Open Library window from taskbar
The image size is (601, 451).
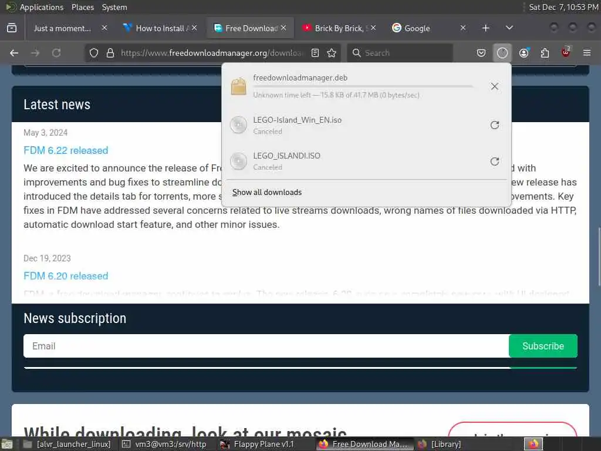[439, 444]
